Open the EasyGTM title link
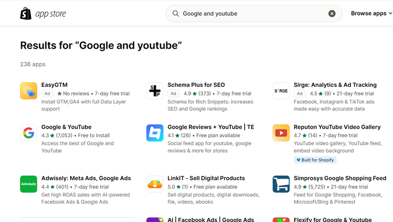Viewport: 393px width, 222px height. (55, 85)
